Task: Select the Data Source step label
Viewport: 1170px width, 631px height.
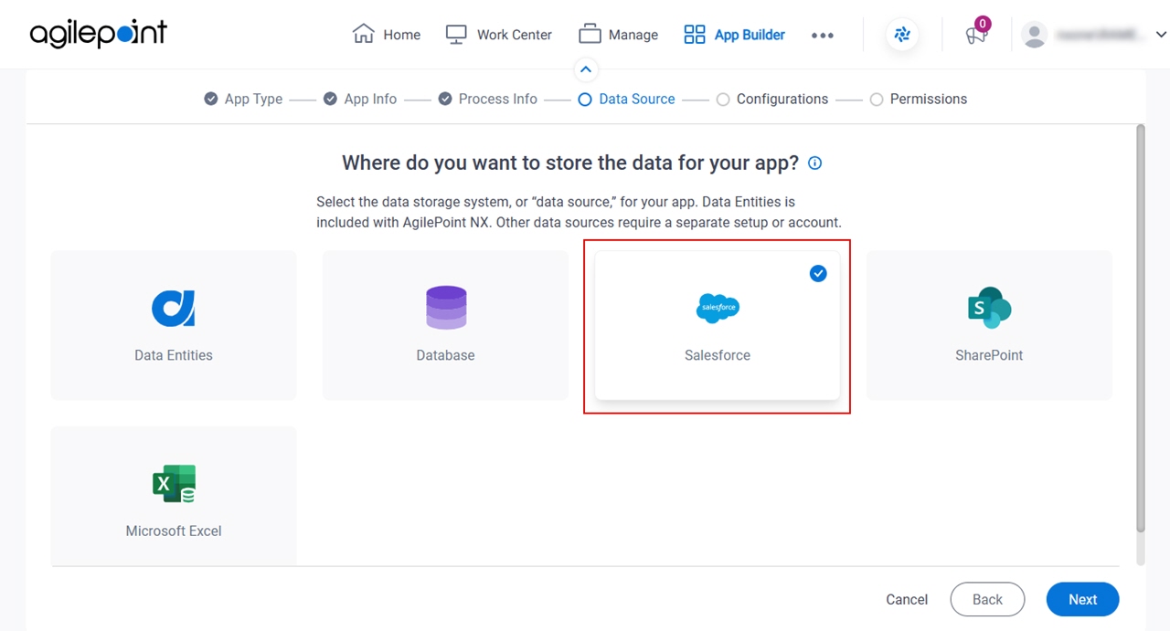Action: (637, 99)
